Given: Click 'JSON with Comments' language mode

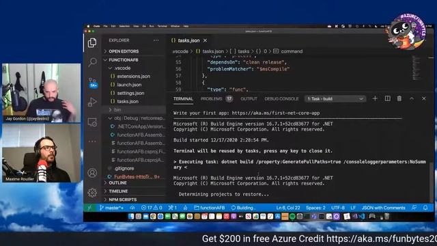Looking at the screenshot, I should point(384,208).
